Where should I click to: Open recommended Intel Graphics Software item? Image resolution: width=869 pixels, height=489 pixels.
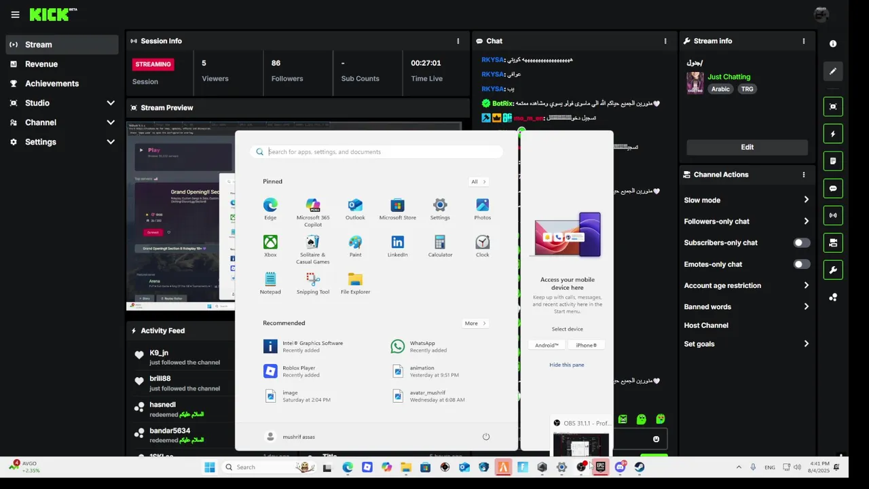tap(303, 346)
